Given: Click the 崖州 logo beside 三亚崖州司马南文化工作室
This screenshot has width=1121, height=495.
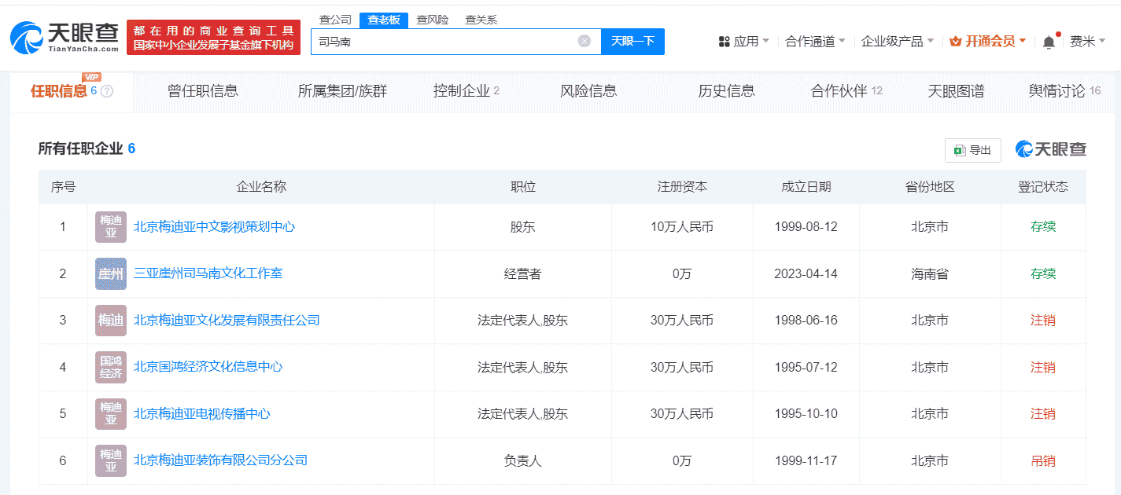Looking at the screenshot, I should point(109,273).
